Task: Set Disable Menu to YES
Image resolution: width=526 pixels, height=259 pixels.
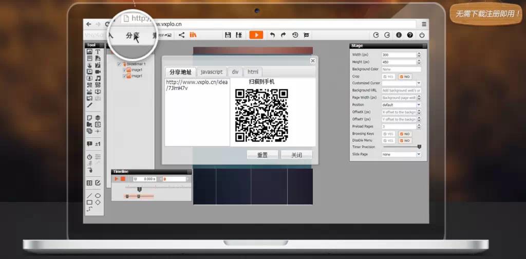Action: [388, 141]
